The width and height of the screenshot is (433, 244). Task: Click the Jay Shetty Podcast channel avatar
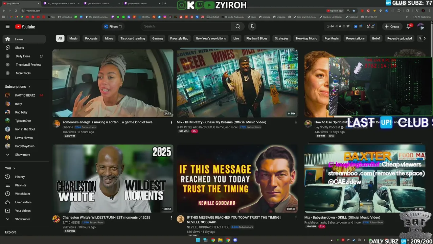(x=308, y=124)
